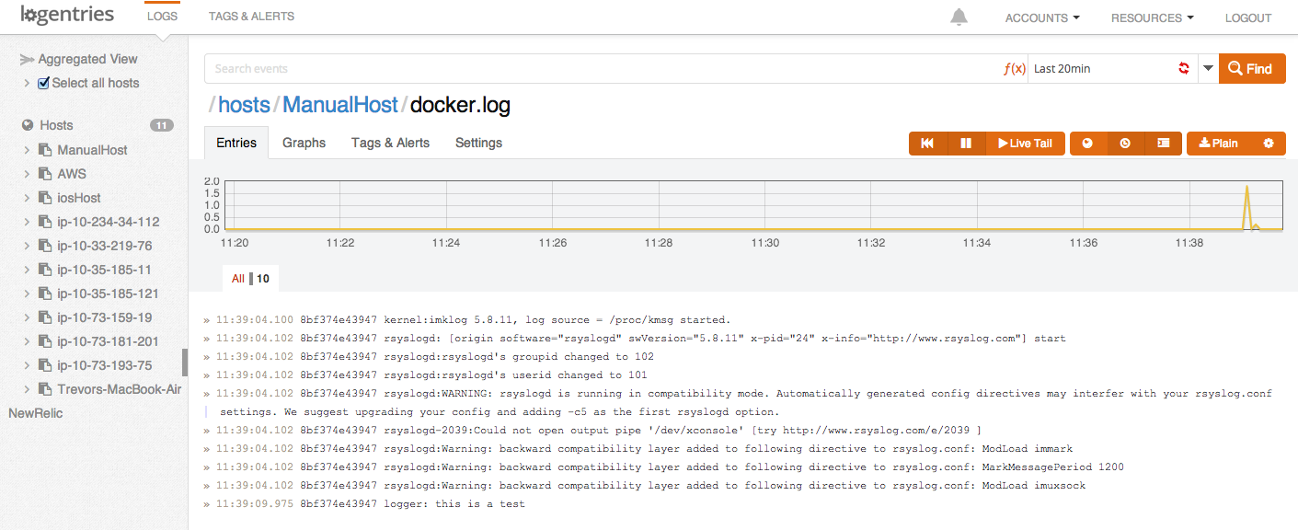Click the clock timestamp icon
This screenshot has width=1298, height=530.
coord(1125,144)
